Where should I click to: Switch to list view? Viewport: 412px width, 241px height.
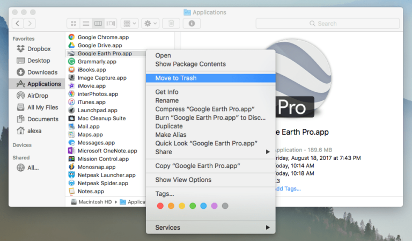click(86, 24)
